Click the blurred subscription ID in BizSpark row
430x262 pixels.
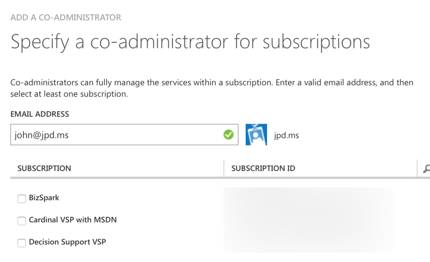pos(308,198)
